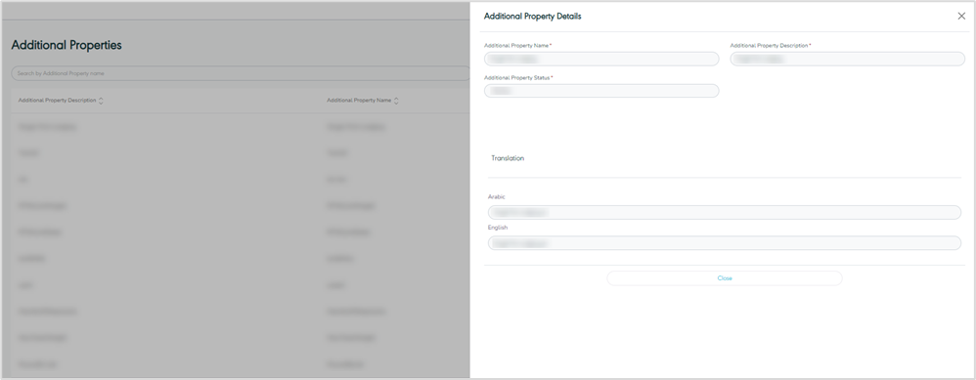Focus the Additional Property Description field
Image resolution: width=976 pixels, height=380 pixels.
click(847, 59)
